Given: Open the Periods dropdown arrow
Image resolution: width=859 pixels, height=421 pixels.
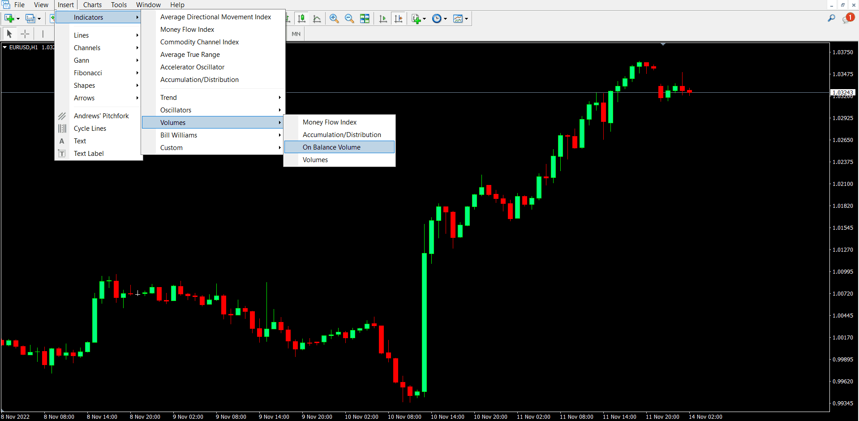Looking at the screenshot, I should click(x=445, y=19).
